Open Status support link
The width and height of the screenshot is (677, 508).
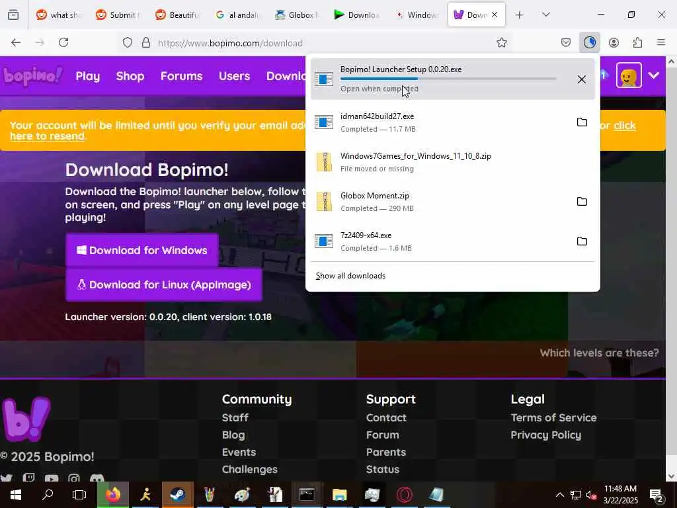click(383, 470)
